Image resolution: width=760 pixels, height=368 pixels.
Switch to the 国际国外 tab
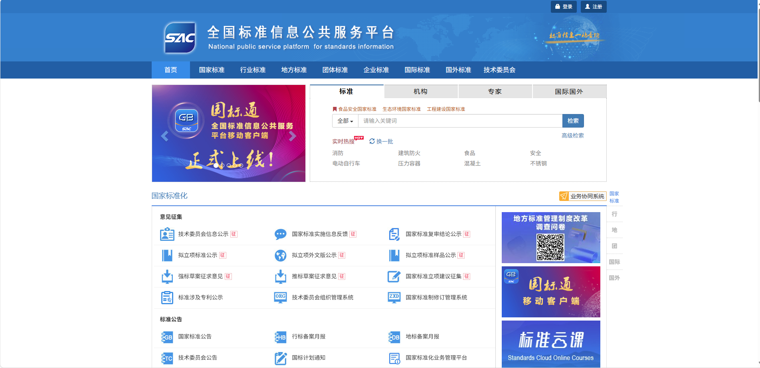[569, 91]
